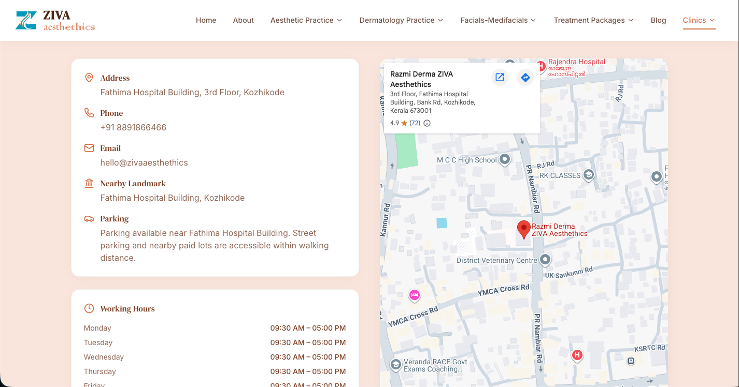This screenshot has height=387, width=739.
Task: Open the About page
Action: click(243, 20)
